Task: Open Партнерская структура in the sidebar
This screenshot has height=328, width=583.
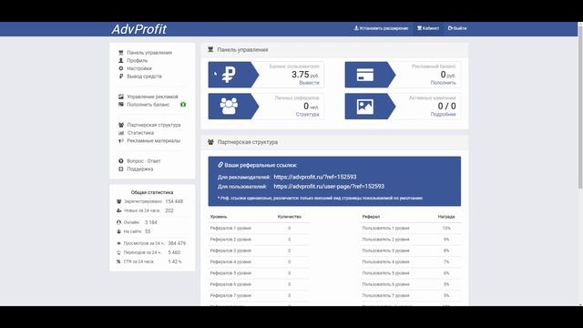Action: coord(154,125)
